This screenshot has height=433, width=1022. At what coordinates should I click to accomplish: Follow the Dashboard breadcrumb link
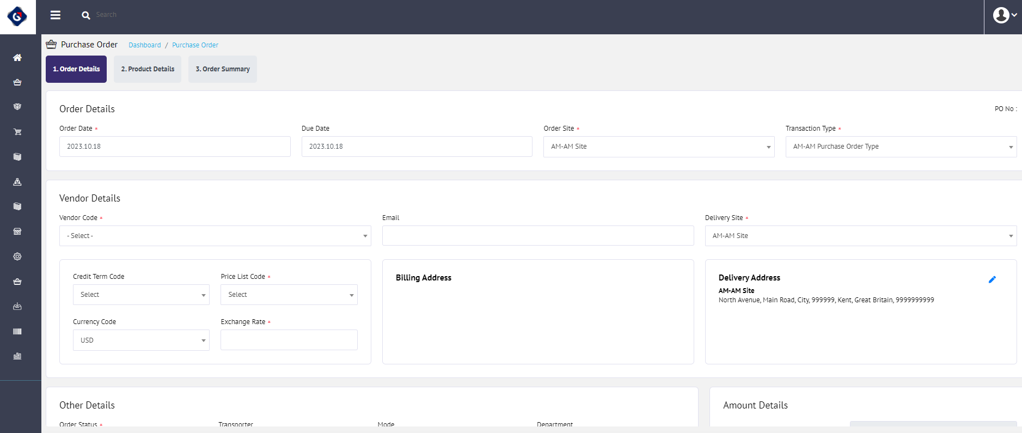coord(145,45)
